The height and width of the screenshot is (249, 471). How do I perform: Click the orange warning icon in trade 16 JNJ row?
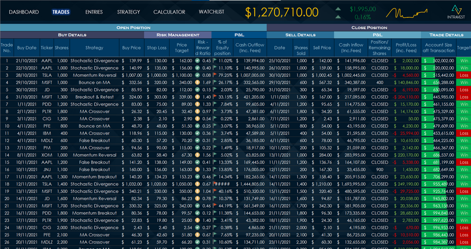(x=197, y=170)
